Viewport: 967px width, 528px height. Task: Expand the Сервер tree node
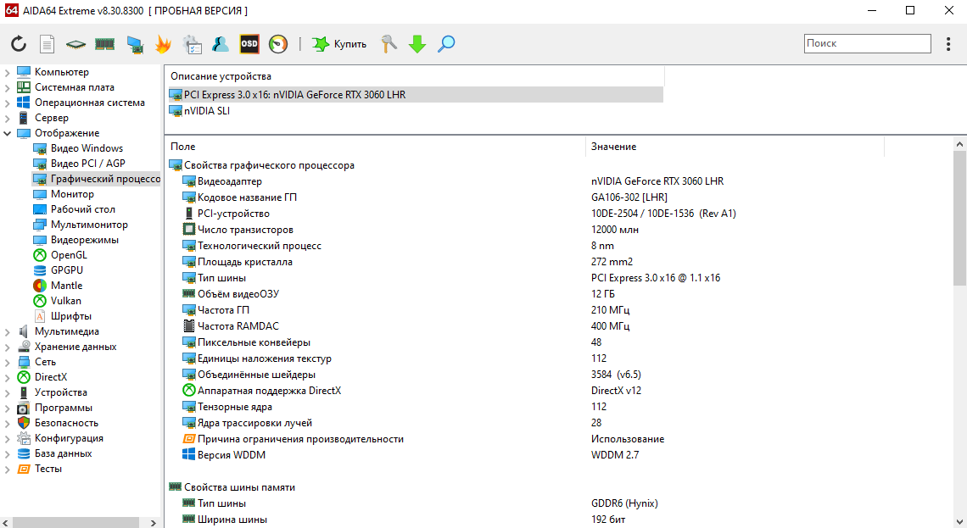pos(8,118)
